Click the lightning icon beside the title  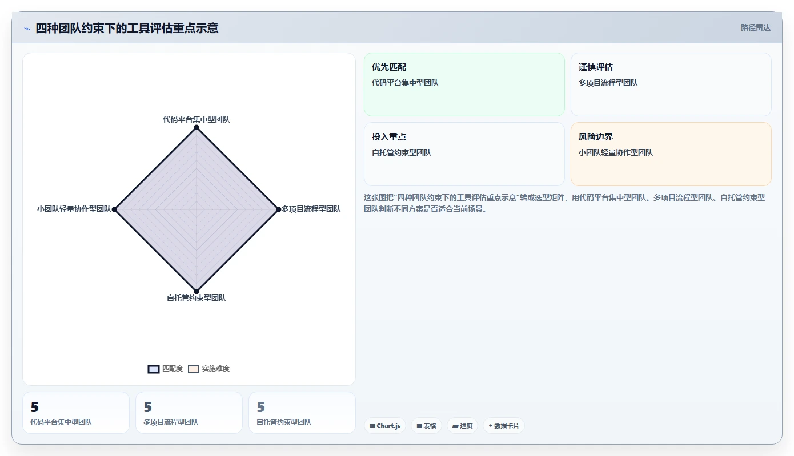[27, 29]
